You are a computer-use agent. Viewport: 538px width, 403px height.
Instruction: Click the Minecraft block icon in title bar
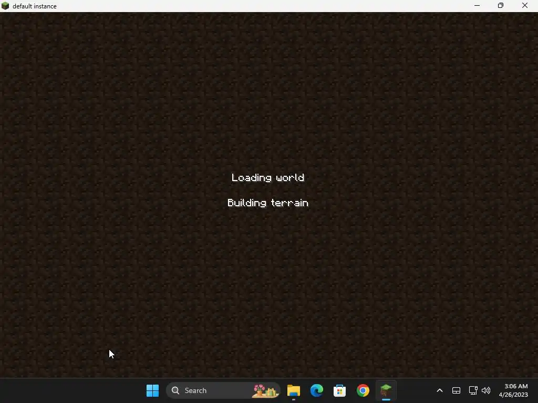pos(5,6)
